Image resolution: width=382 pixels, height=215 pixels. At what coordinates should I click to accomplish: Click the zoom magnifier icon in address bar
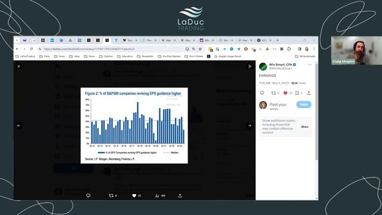pyautogui.click(x=193, y=49)
